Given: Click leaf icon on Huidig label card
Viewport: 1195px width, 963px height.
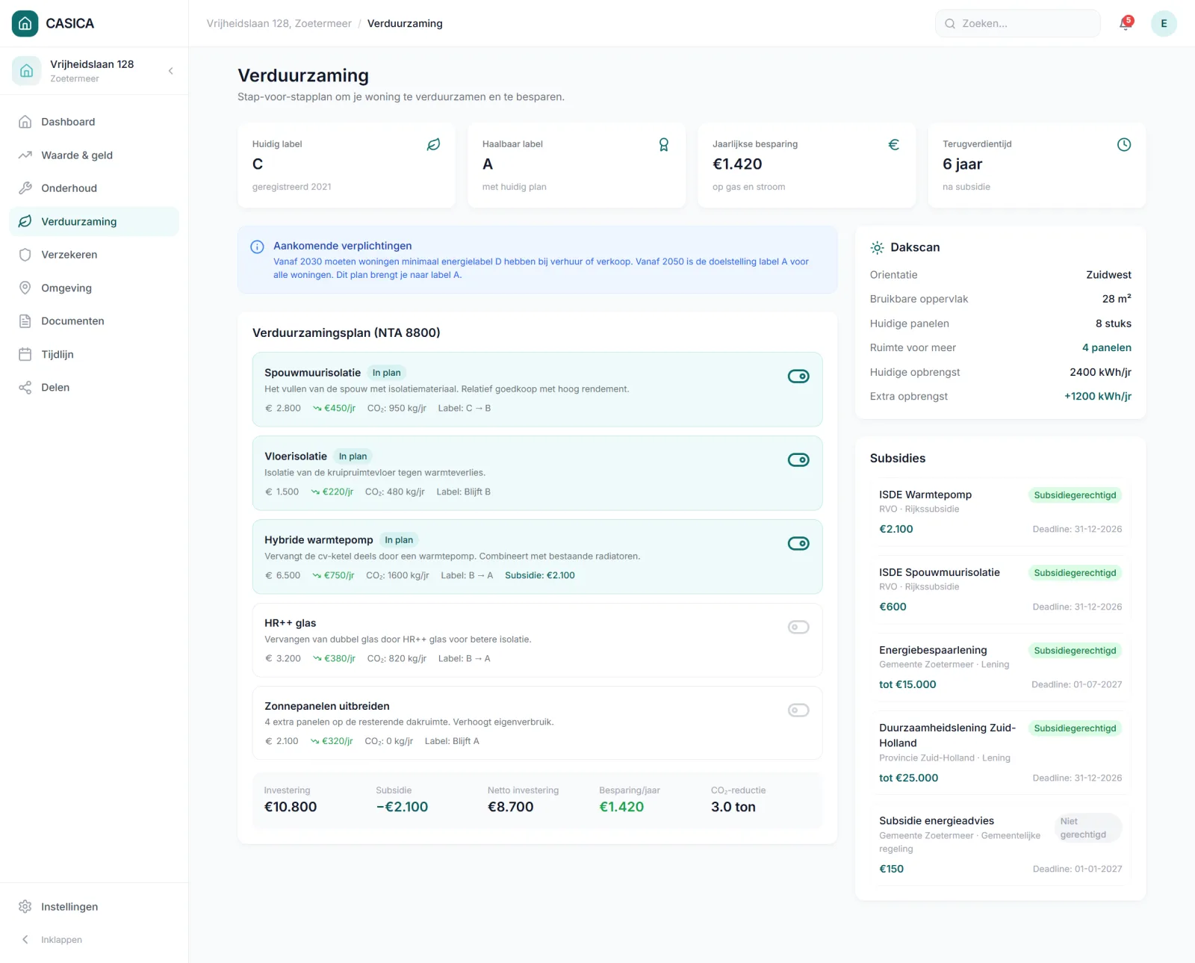Looking at the screenshot, I should pos(433,145).
